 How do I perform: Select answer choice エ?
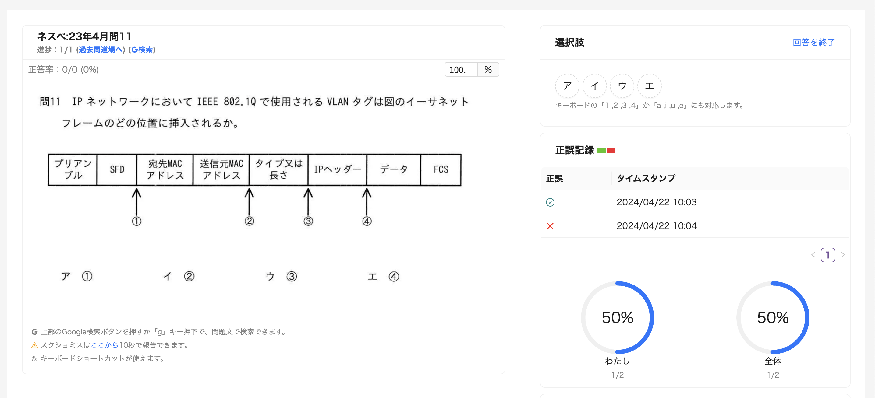pyautogui.click(x=650, y=86)
